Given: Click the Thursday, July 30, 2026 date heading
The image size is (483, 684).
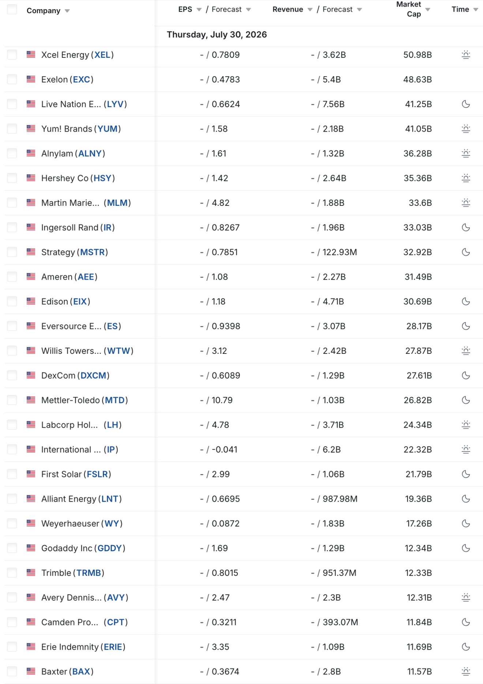Looking at the screenshot, I should click(x=217, y=35).
